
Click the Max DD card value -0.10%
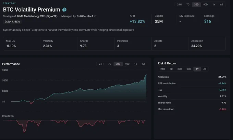(11, 46)
